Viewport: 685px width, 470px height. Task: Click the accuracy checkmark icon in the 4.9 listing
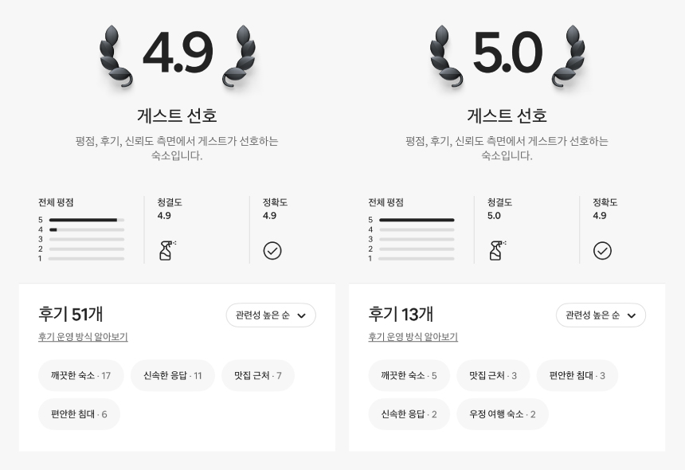272,251
